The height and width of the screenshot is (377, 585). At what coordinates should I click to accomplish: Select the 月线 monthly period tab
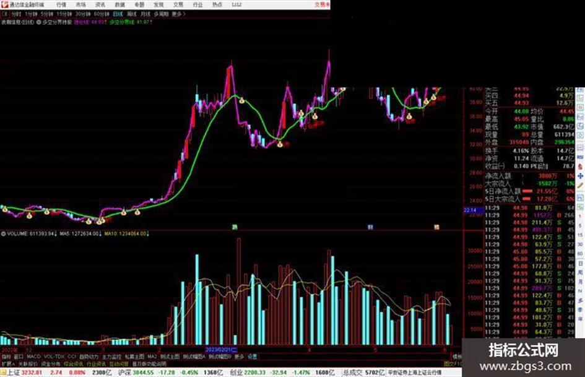[145, 14]
